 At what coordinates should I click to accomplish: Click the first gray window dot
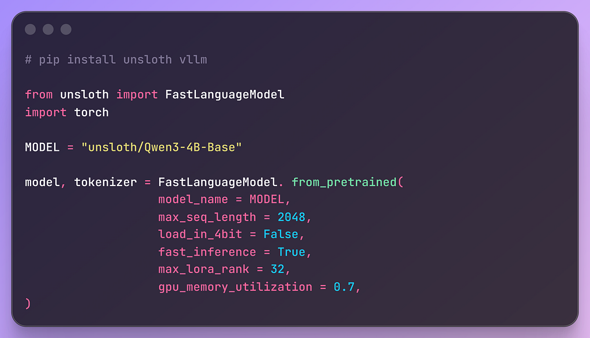[30, 29]
